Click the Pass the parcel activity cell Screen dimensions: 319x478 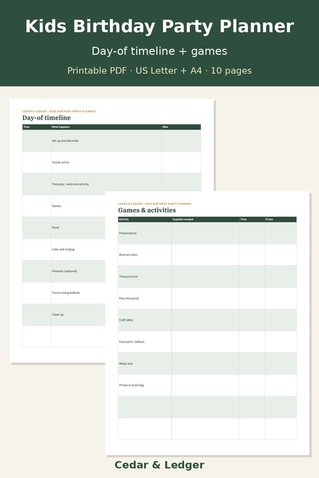[x=144, y=298]
